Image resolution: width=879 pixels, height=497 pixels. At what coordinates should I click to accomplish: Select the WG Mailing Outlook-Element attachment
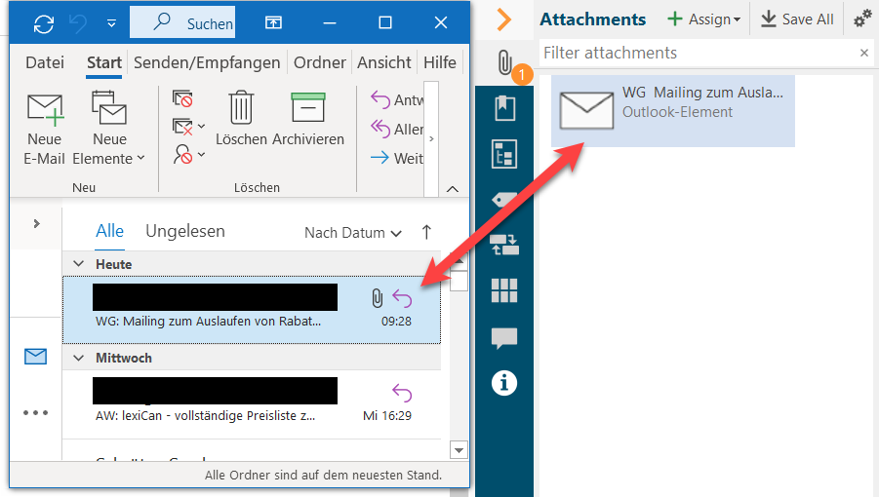tap(673, 111)
